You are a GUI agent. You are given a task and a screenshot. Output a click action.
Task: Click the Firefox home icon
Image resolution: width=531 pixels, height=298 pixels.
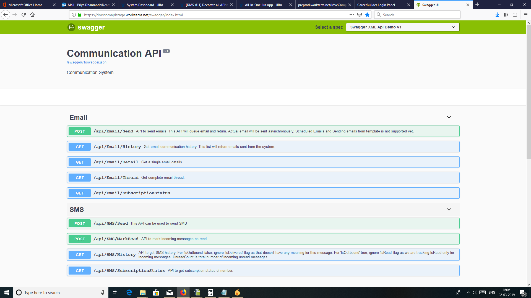click(x=32, y=15)
